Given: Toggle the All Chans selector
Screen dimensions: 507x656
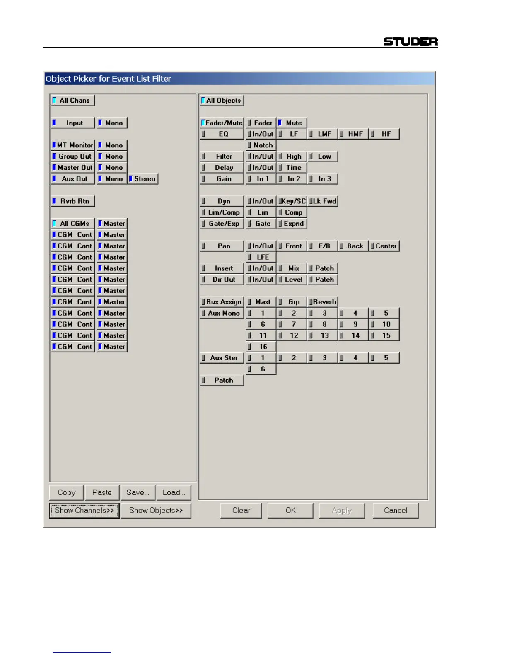Looking at the screenshot, I should click(73, 101).
